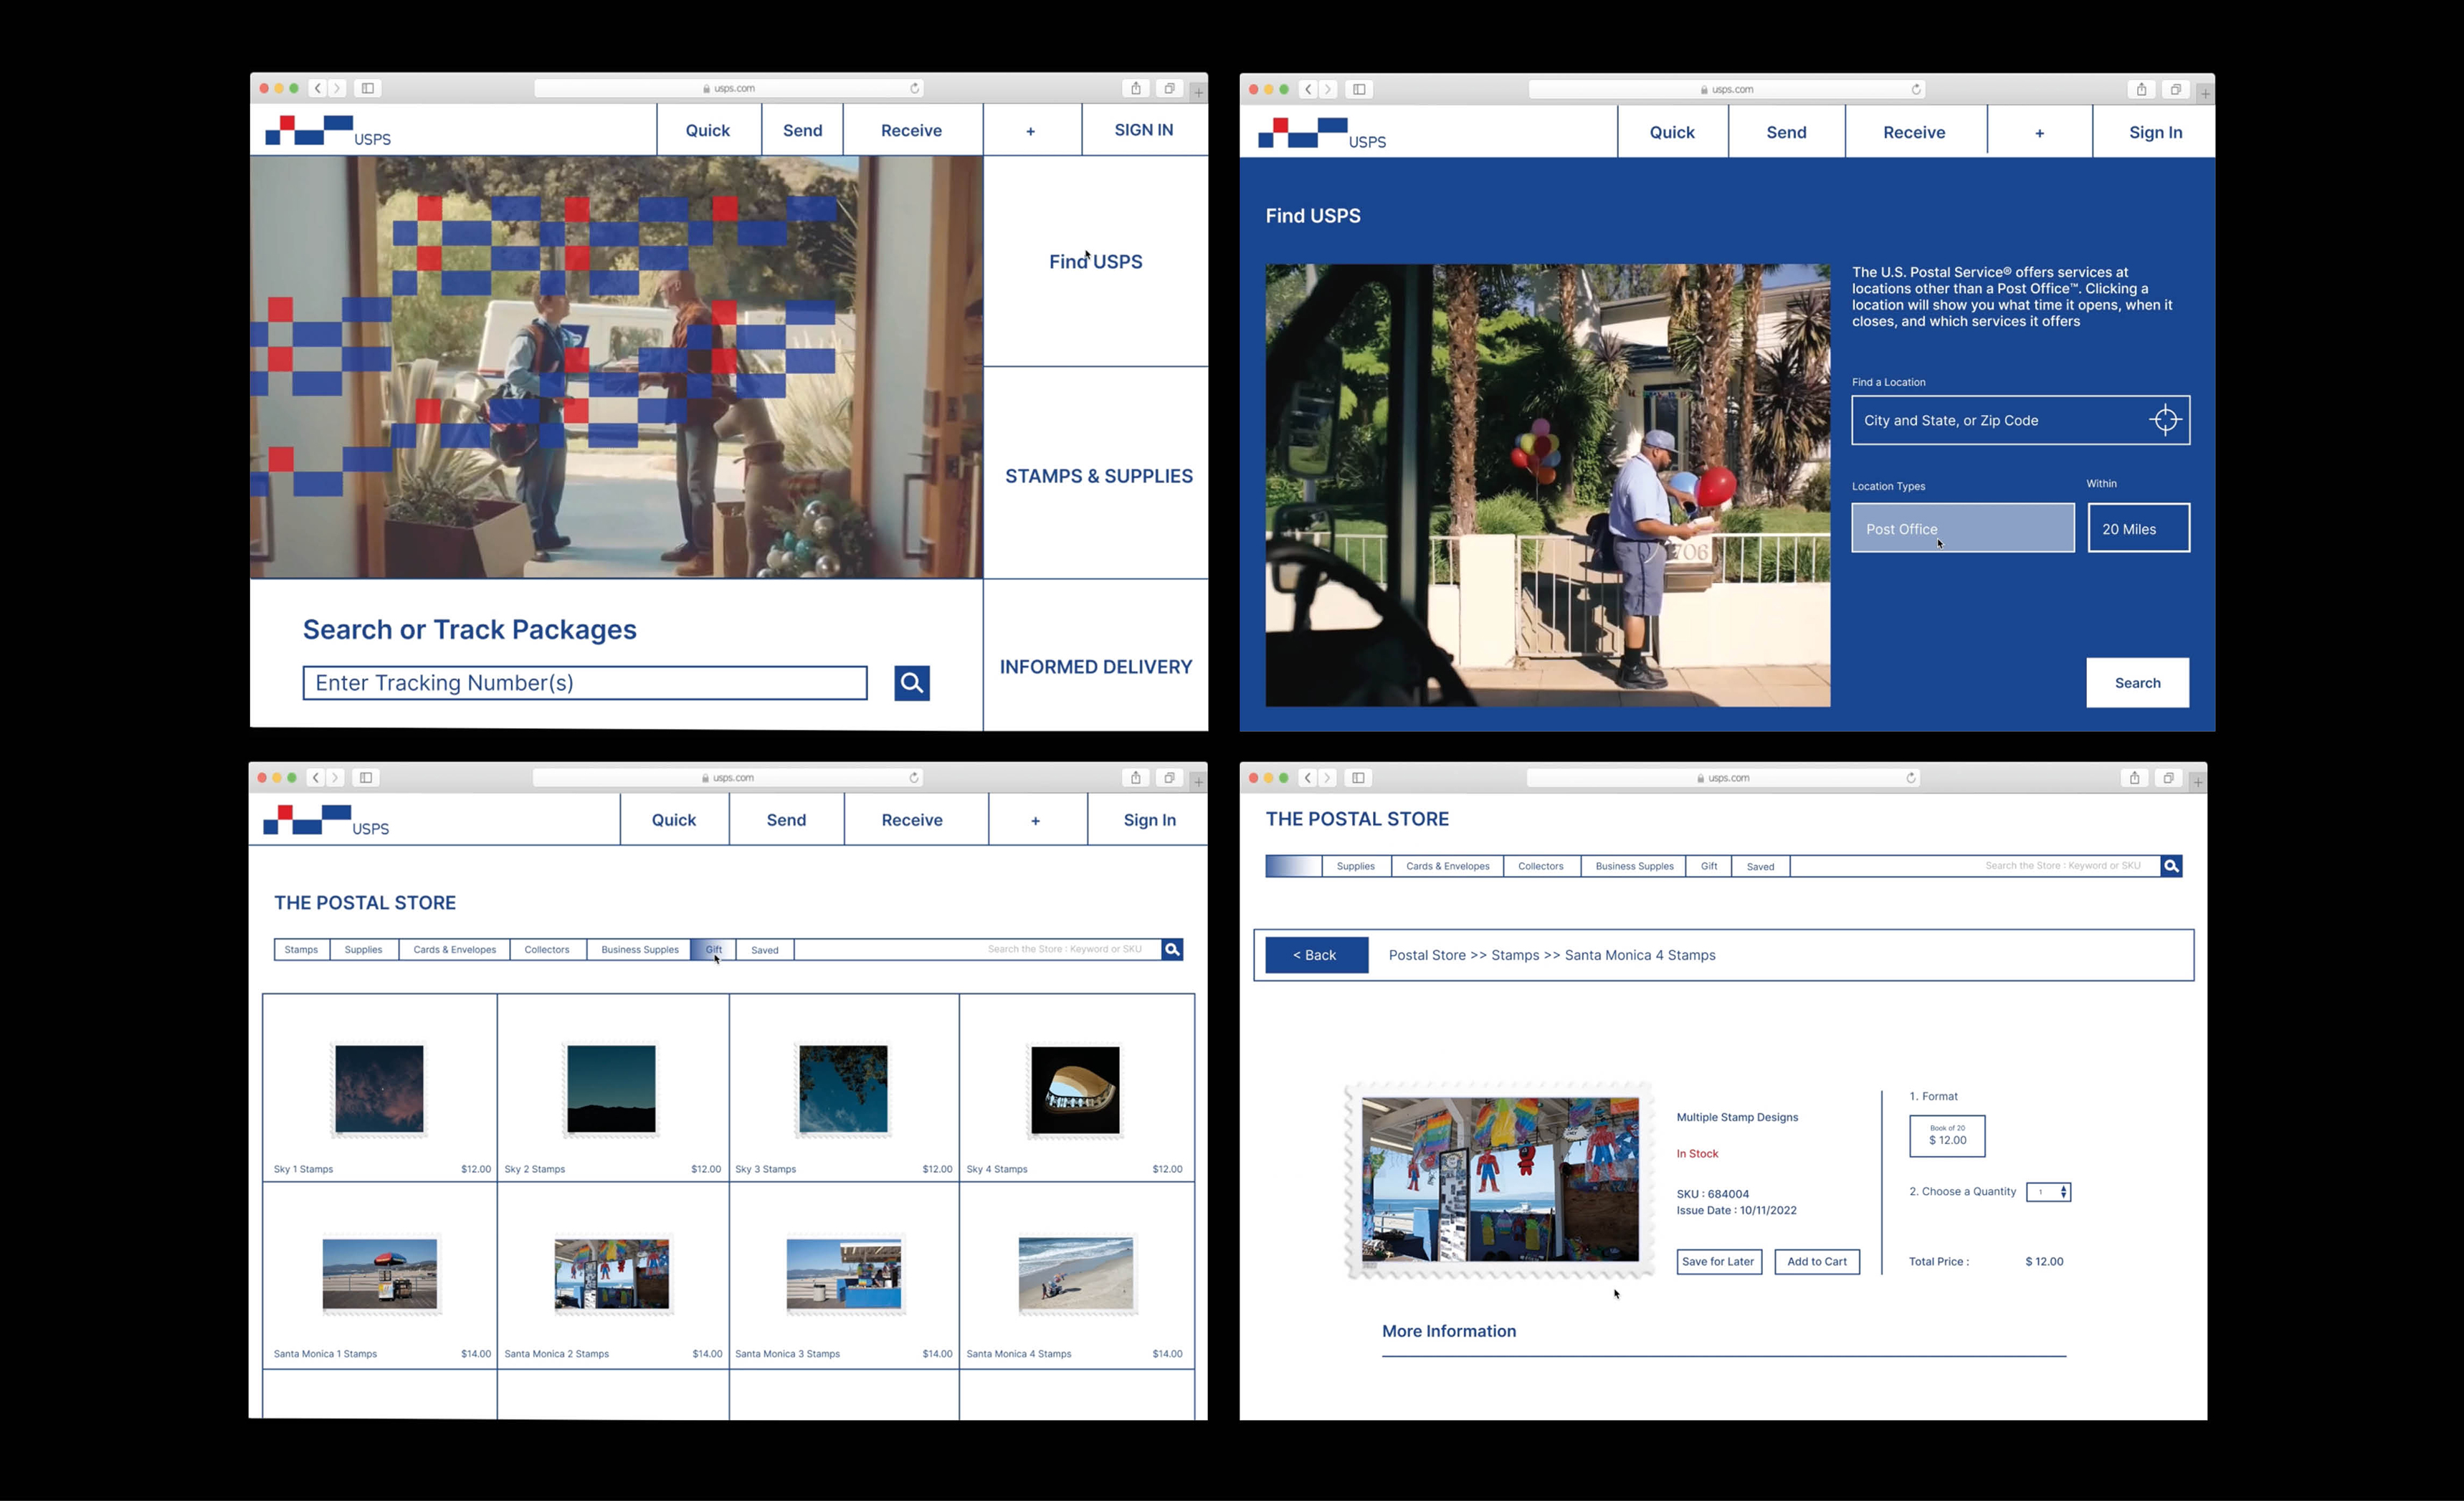Click the Postal Store search magnifier in the stamps listing
The image size is (2464, 1501).
coord(1172,949)
